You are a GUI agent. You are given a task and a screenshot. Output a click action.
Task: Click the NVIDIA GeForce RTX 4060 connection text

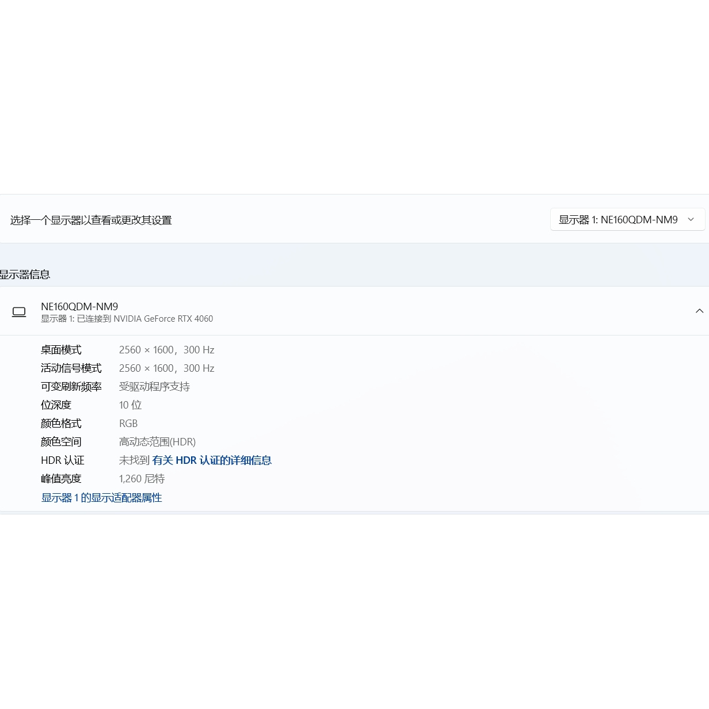click(127, 319)
